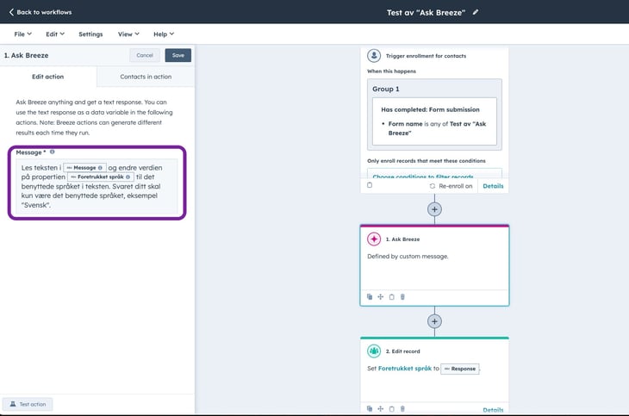Switch to the Contacts in action tab
629x416 pixels.
[146, 77]
